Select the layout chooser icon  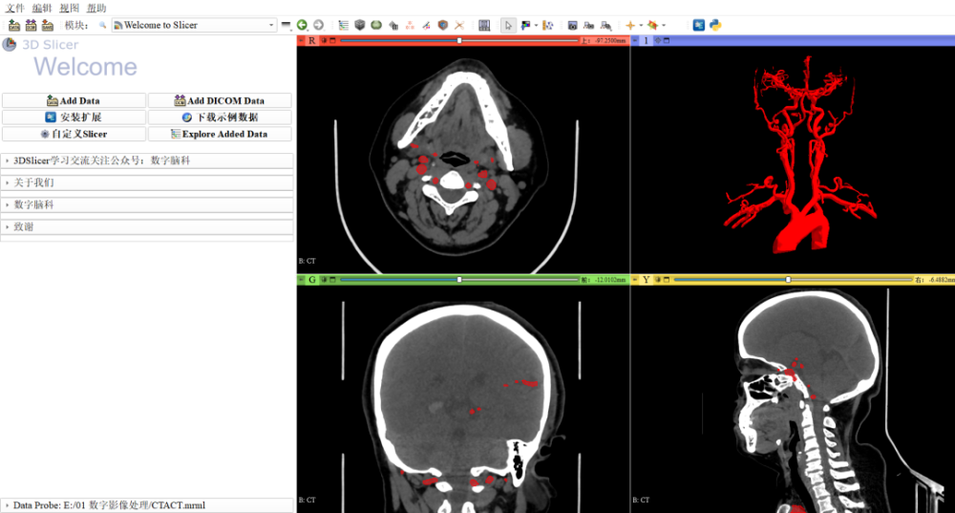point(484,25)
